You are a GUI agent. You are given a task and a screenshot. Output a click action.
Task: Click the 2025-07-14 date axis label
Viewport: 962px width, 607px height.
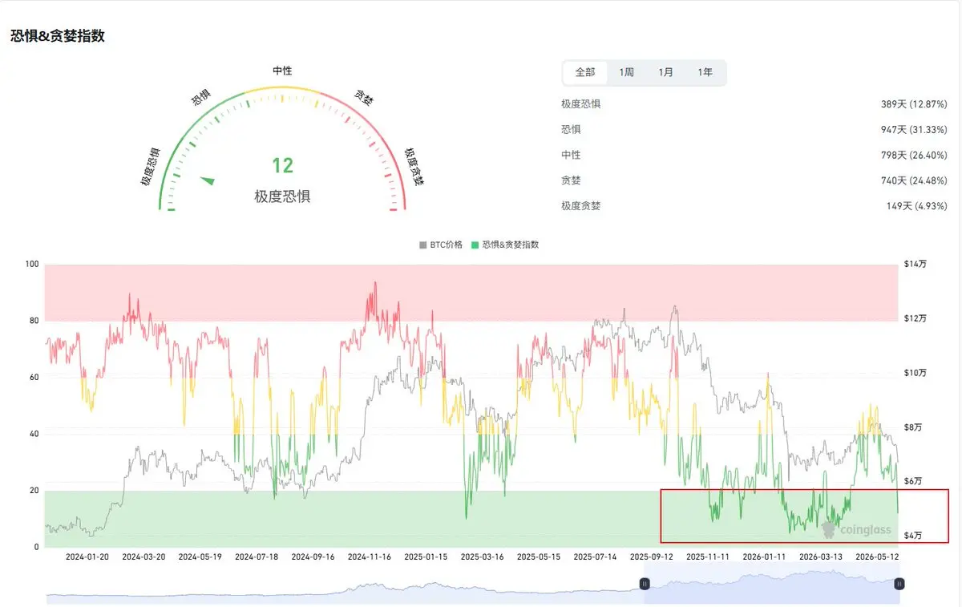point(594,556)
